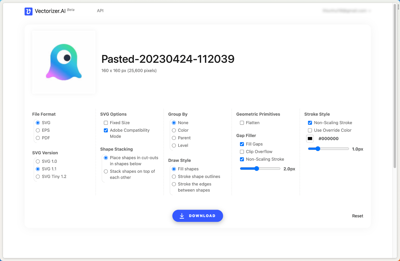Screen dimensions: 400x261
Task: Uncheck the Fill Gaps option
Action: pyautogui.click(x=242, y=144)
